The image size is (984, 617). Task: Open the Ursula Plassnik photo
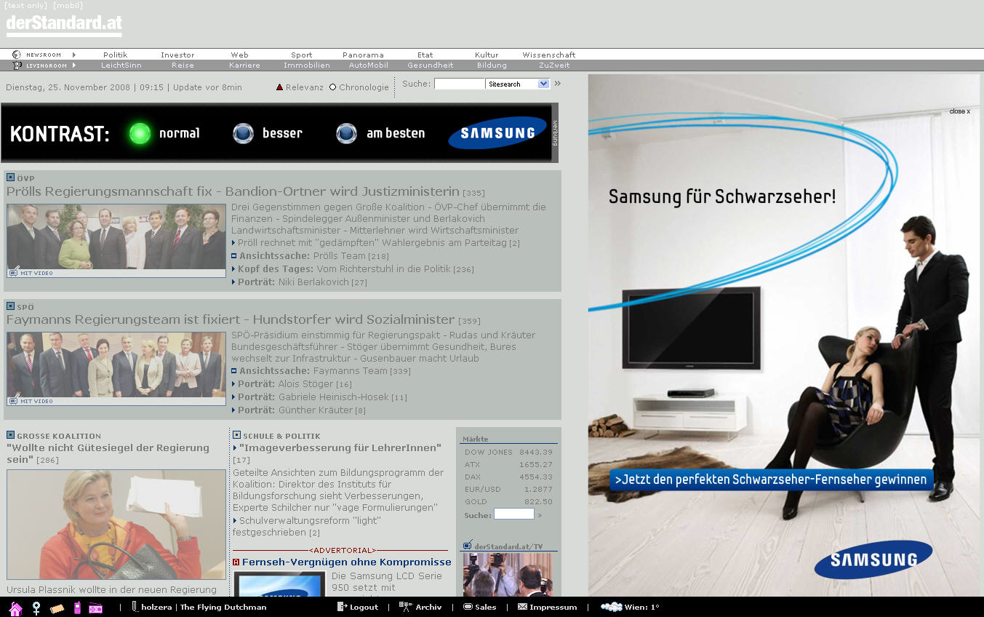(x=116, y=525)
